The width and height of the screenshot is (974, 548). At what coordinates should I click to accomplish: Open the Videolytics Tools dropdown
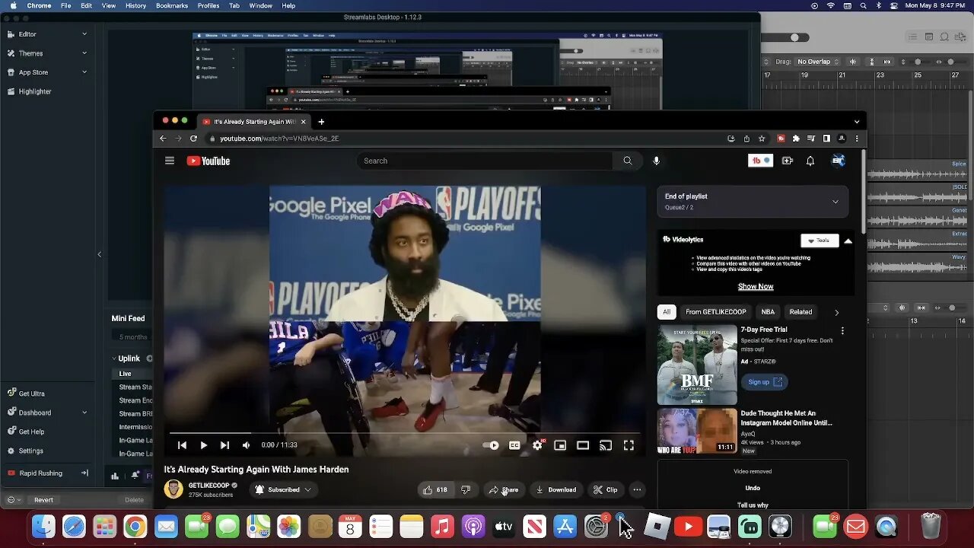point(820,241)
